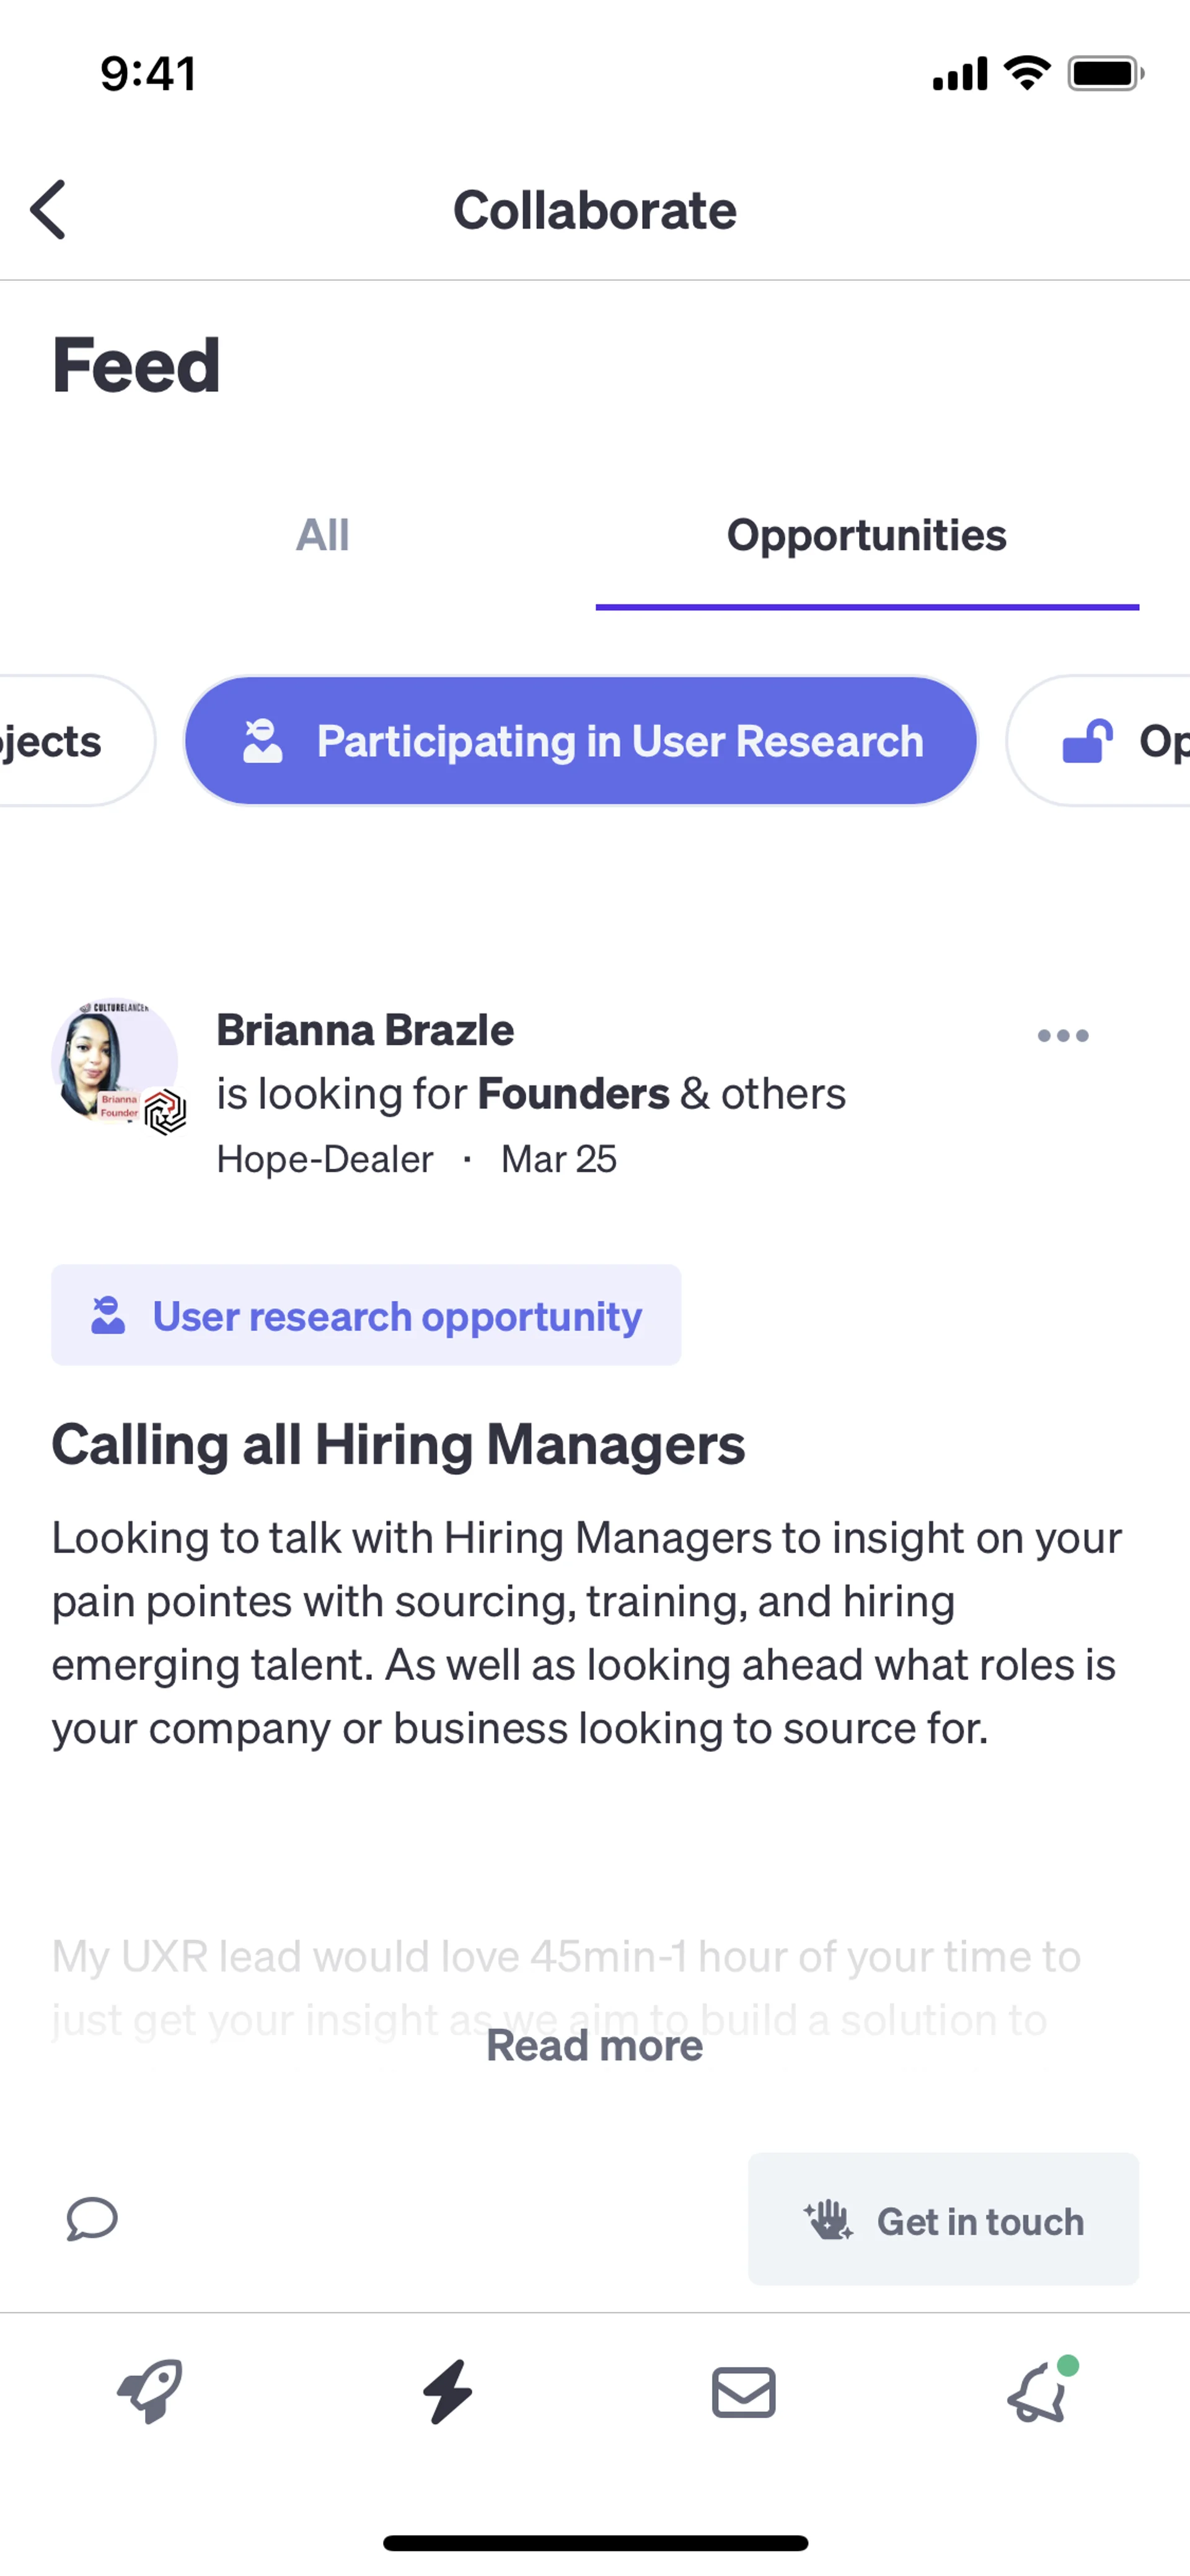Image resolution: width=1190 pixels, height=2576 pixels.
Task: Select the partially visible Projects filter chip
Action: coord(60,741)
